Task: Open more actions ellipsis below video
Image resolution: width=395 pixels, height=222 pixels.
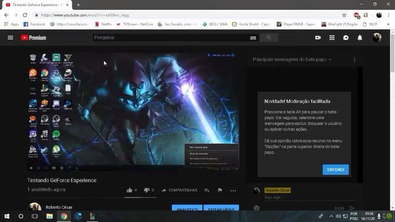Action: pyautogui.click(x=233, y=191)
